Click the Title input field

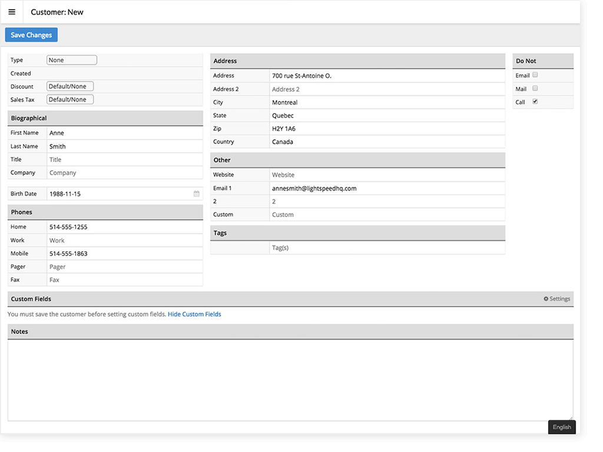tap(125, 159)
